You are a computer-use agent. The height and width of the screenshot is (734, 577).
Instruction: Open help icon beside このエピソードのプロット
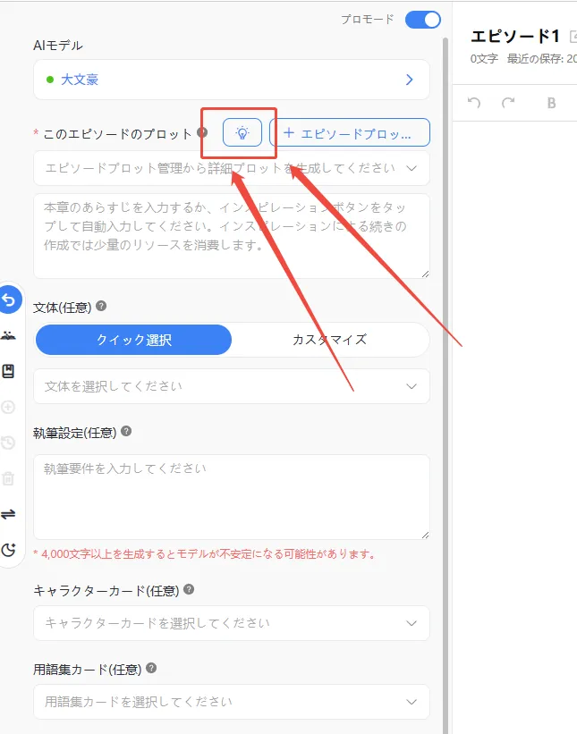(x=202, y=132)
